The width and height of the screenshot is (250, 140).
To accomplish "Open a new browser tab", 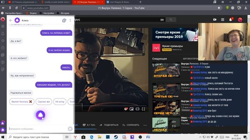I will point(140,2).
